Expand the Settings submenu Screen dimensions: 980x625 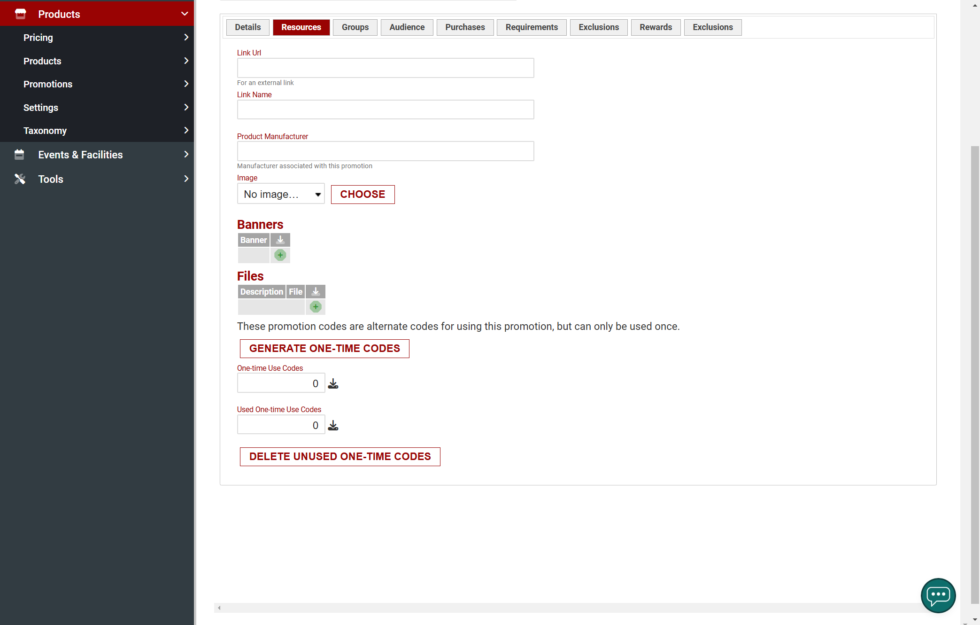point(97,108)
